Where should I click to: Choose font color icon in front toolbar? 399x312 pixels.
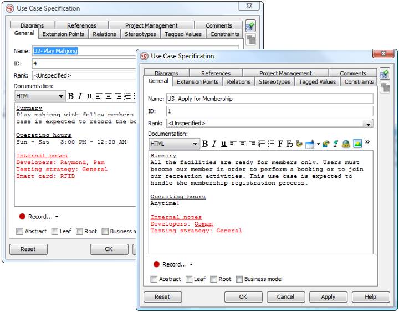[x=299, y=144]
